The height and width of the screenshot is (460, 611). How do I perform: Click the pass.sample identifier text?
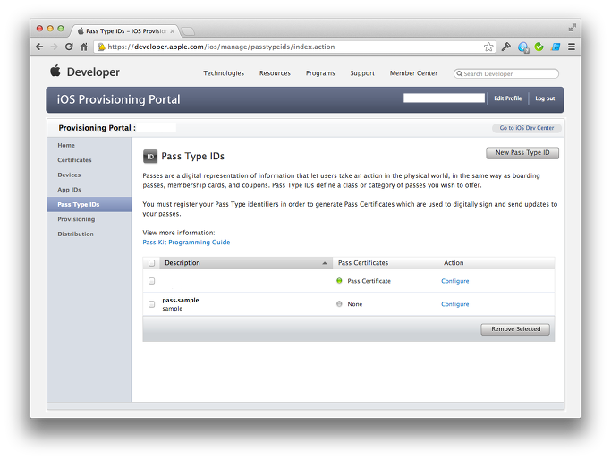(181, 300)
